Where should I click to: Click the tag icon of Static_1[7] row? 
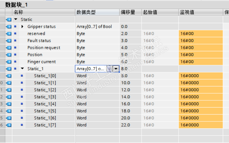click(9, 125)
